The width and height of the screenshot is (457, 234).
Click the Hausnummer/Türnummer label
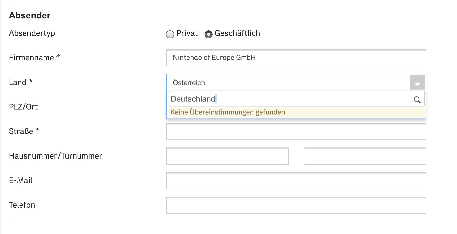tap(56, 156)
